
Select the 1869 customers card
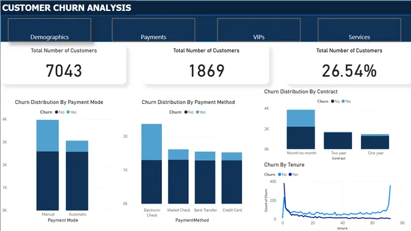coord(206,64)
